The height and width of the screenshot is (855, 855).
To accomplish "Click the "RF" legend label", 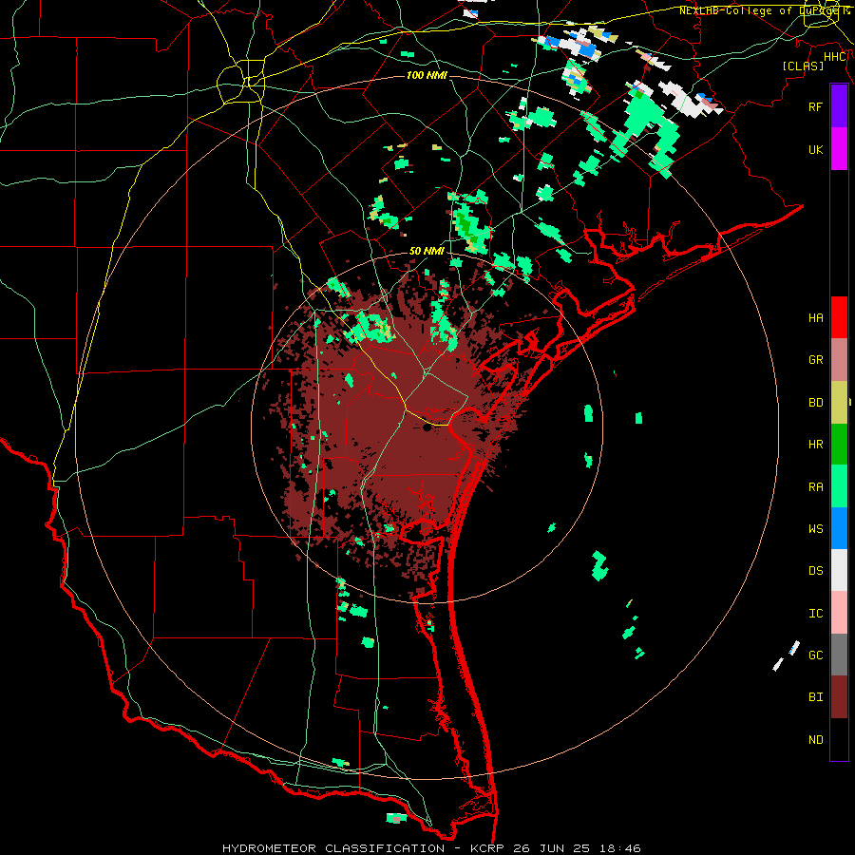I will coord(815,106).
